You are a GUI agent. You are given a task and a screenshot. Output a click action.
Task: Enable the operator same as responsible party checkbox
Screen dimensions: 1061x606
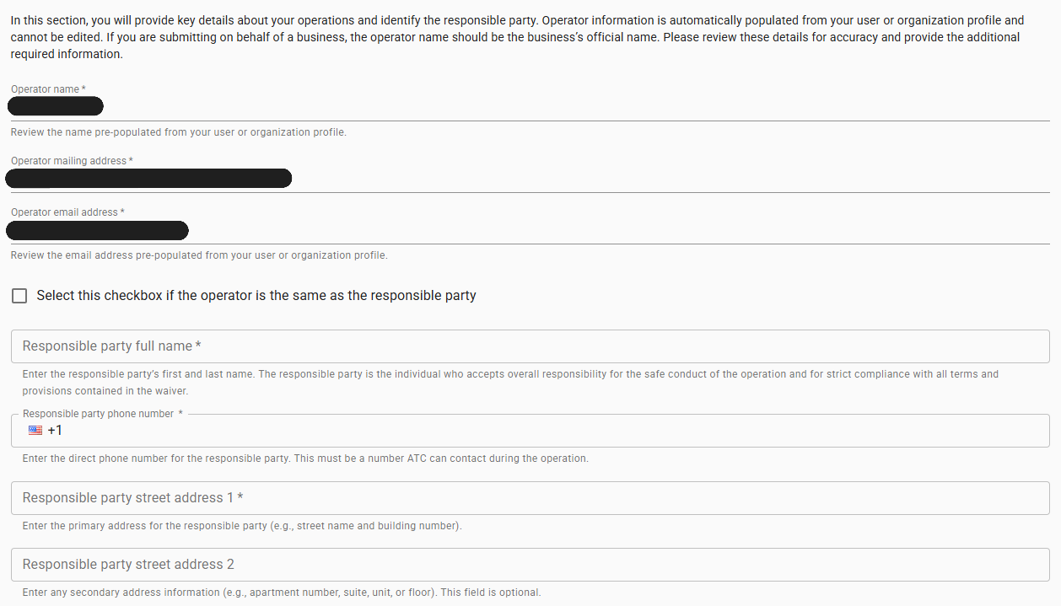pos(19,295)
